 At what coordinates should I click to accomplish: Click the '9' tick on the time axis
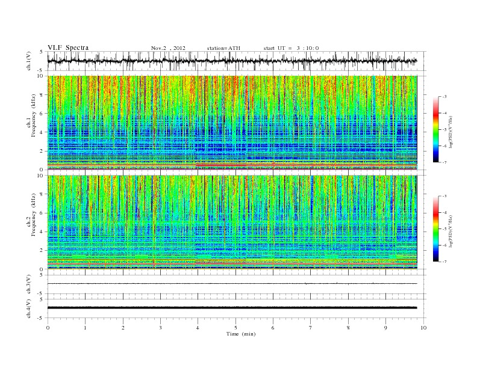pos(385,328)
